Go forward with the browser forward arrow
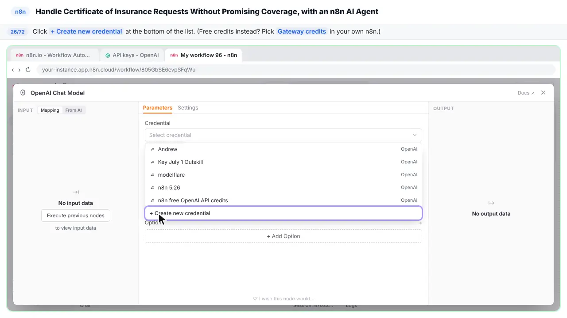The height and width of the screenshot is (318, 567). tap(19, 70)
